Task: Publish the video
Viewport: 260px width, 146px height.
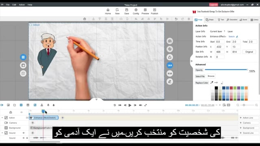Action: click(154, 11)
